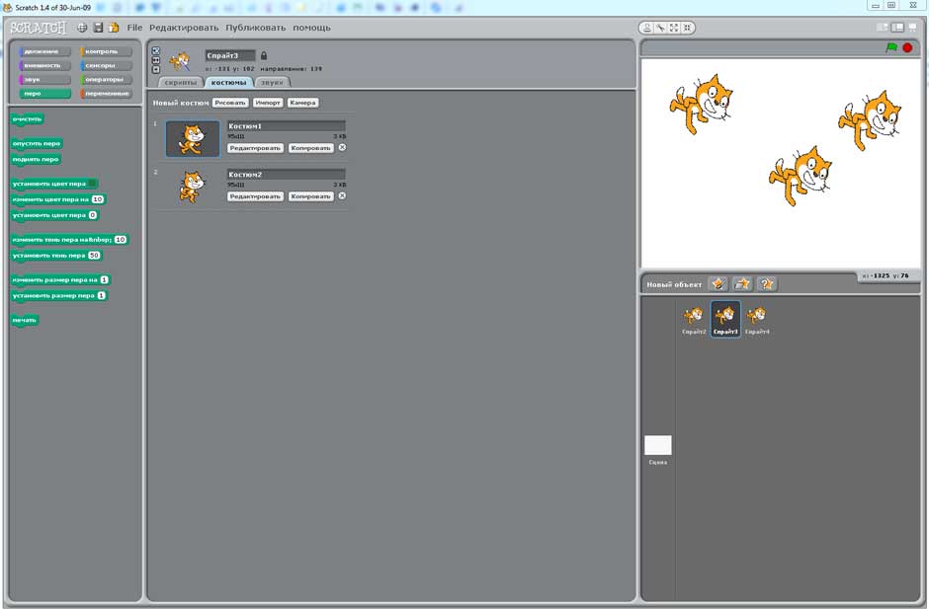Click Копировать for Костюм2
Screen dimensions: 929x609
coord(310,196)
